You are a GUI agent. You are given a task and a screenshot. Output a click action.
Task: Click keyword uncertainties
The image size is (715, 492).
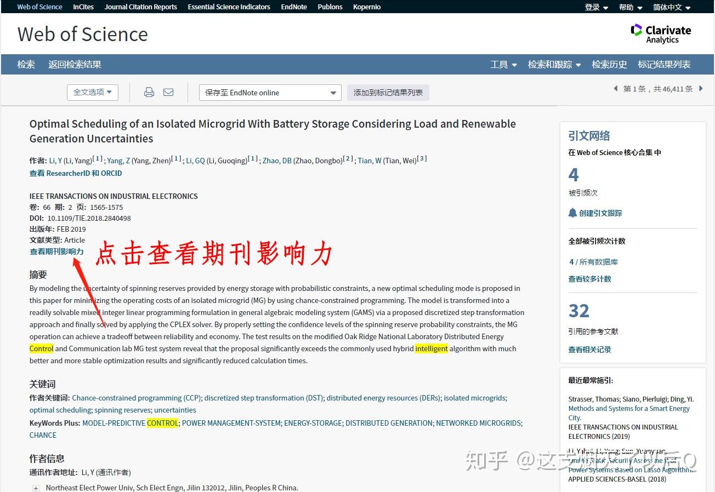[x=175, y=410]
